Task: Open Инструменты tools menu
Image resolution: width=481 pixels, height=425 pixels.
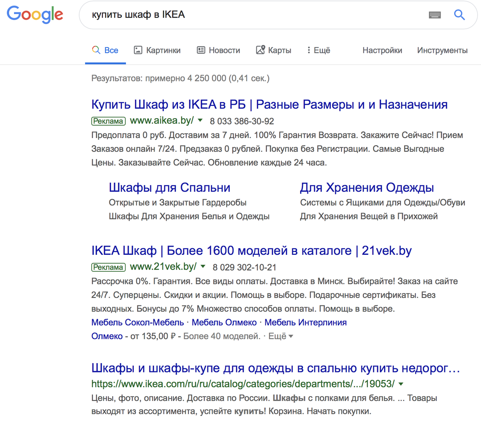Action: pyautogui.click(x=442, y=50)
